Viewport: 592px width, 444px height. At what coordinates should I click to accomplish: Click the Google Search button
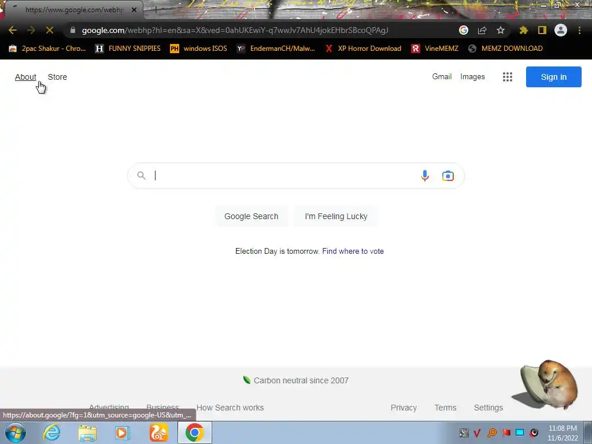(251, 216)
